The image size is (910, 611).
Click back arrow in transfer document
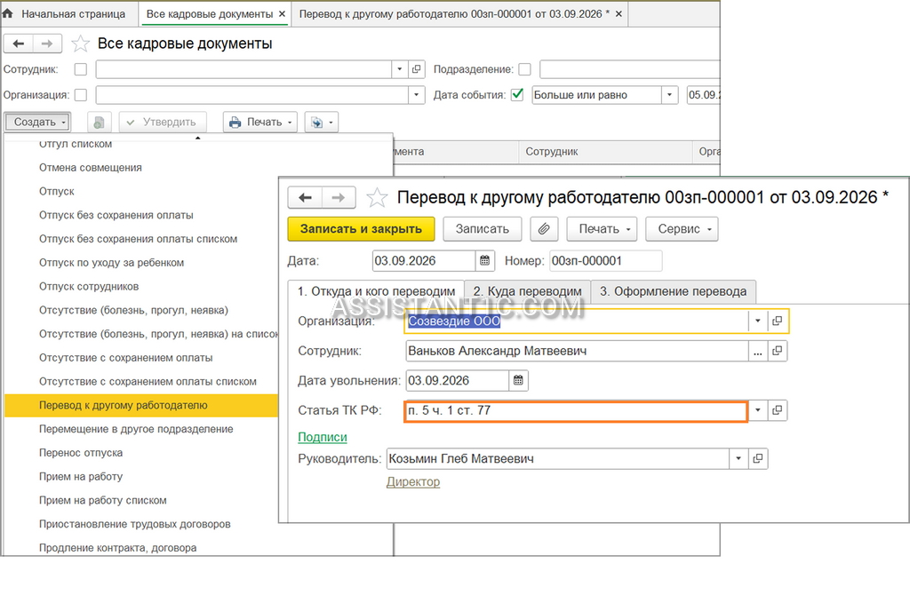[x=306, y=198]
